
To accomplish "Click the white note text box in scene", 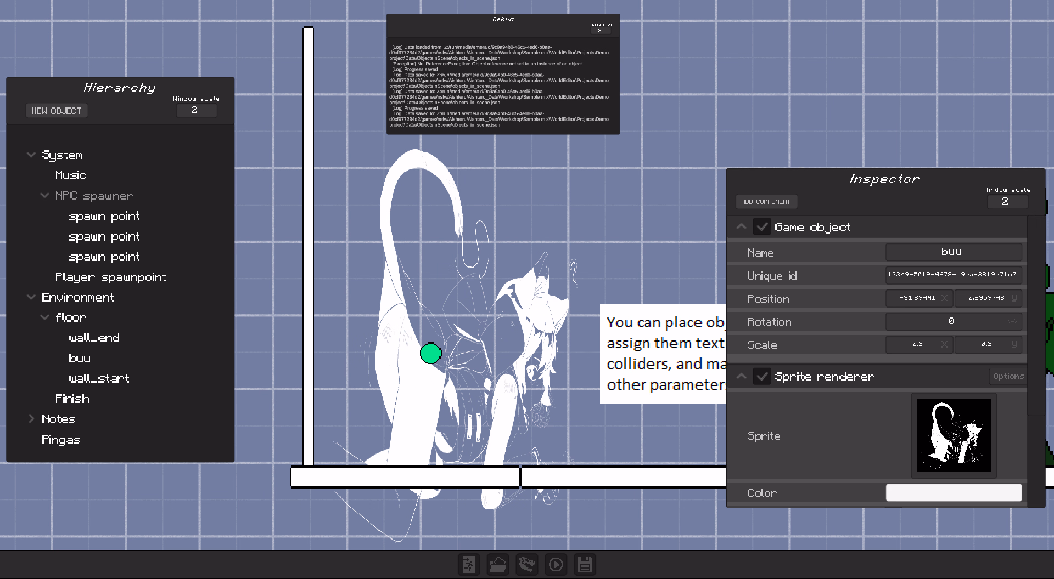I will (x=663, y=354).
